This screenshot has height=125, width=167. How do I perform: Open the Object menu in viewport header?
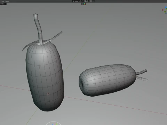[7, 1]
